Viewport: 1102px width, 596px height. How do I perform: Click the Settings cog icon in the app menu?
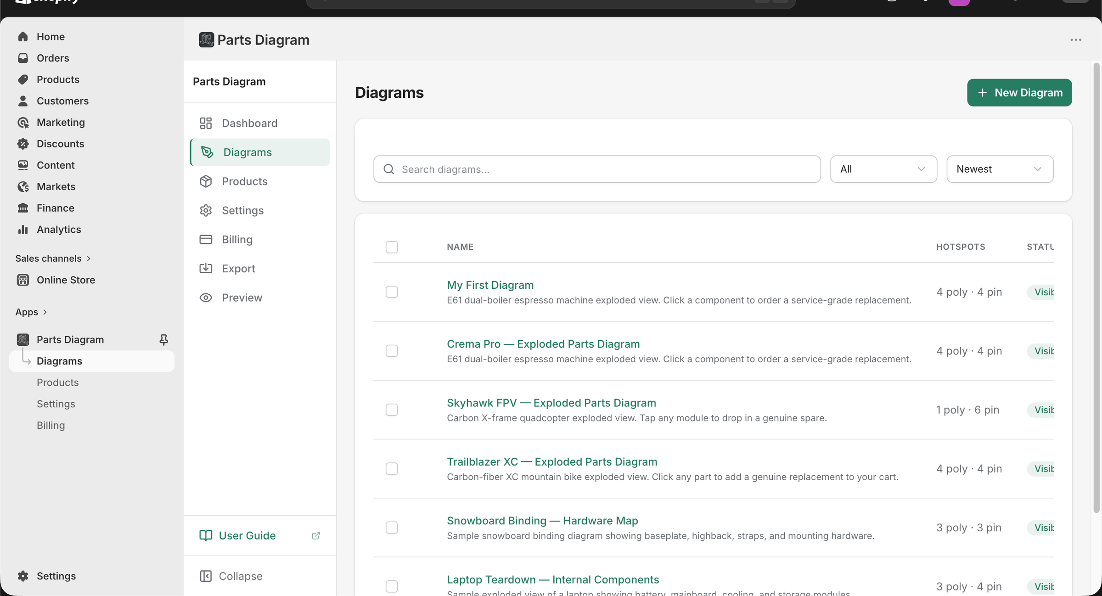(x=206, y=210)
